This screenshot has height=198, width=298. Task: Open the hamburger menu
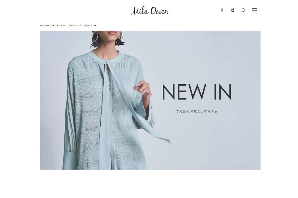pyautogui.click(x=255, y=10)
